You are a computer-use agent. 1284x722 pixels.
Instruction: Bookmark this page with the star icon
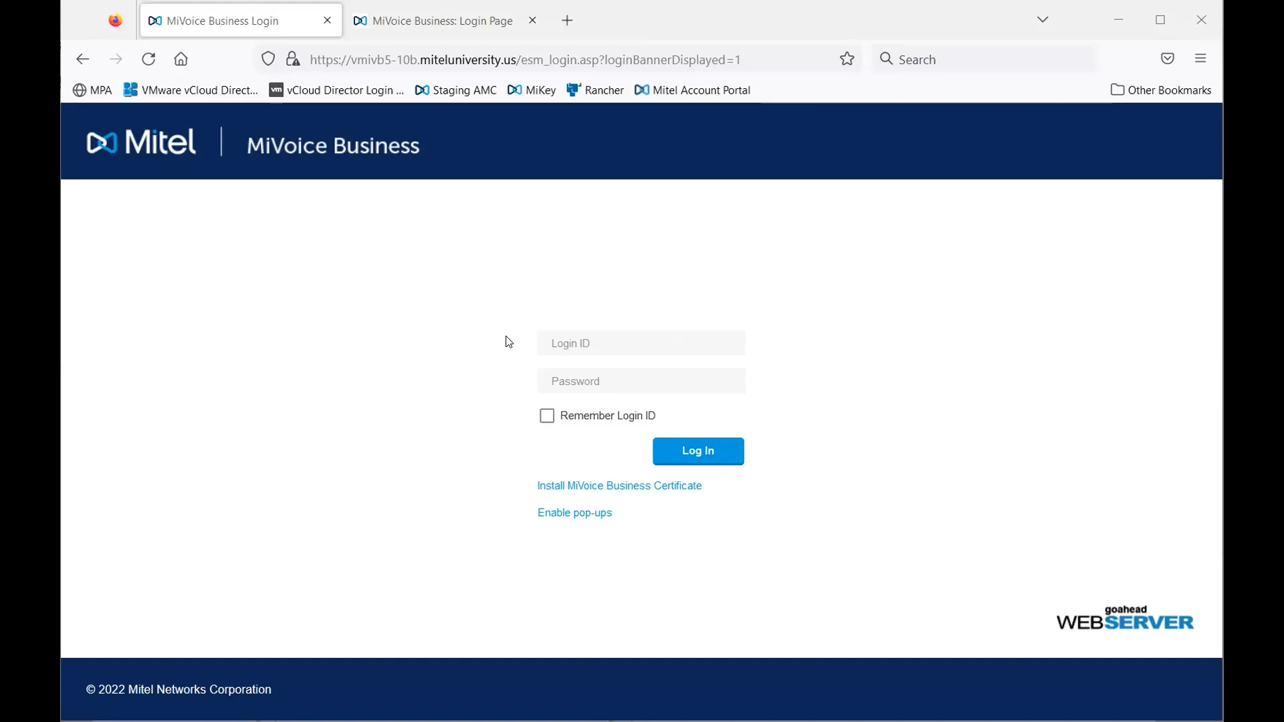point(847,59)
